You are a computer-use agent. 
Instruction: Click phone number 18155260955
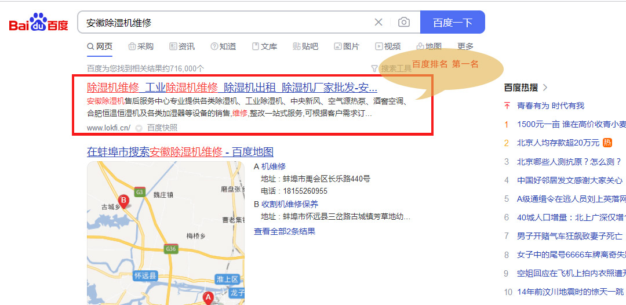click(305, 191)
